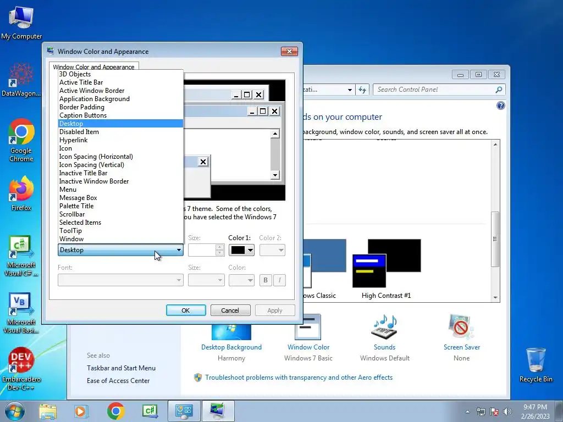Launch Google Chrome from the desktop

click(x=21, y=140)
